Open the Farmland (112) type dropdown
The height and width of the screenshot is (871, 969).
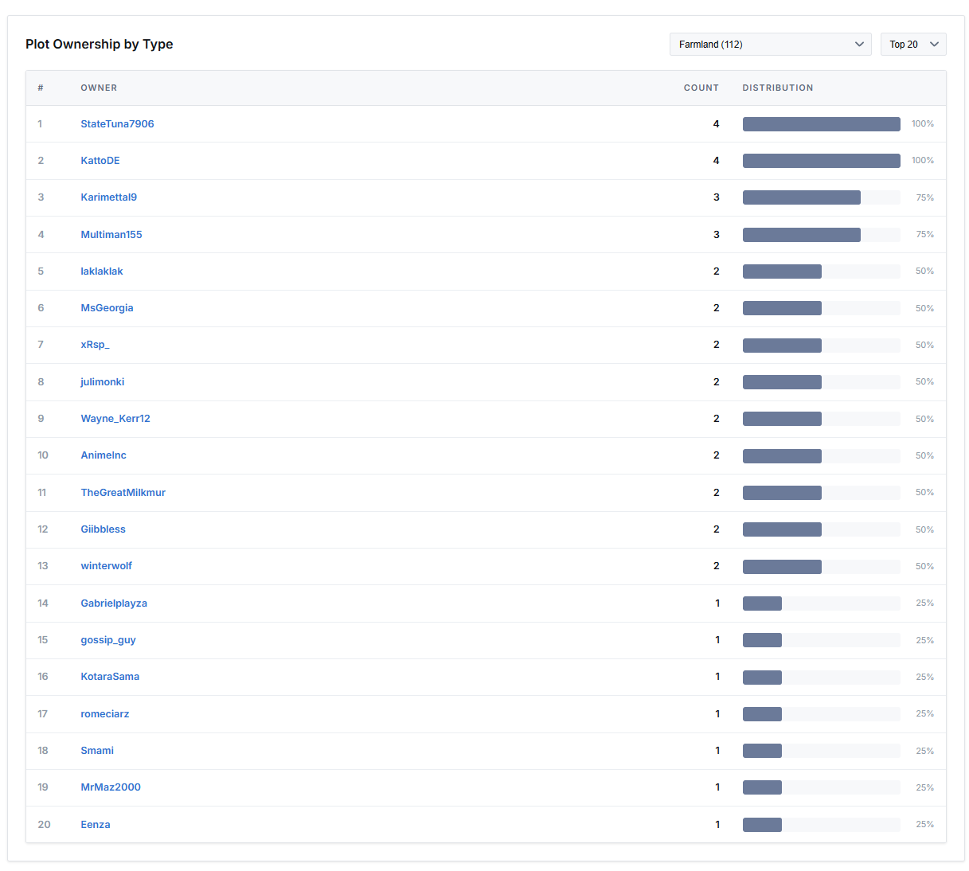pyautogui.click(x=770, y=45)
